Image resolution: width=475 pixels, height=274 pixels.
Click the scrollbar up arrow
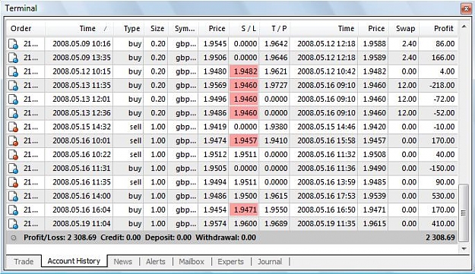click(464, 27)
